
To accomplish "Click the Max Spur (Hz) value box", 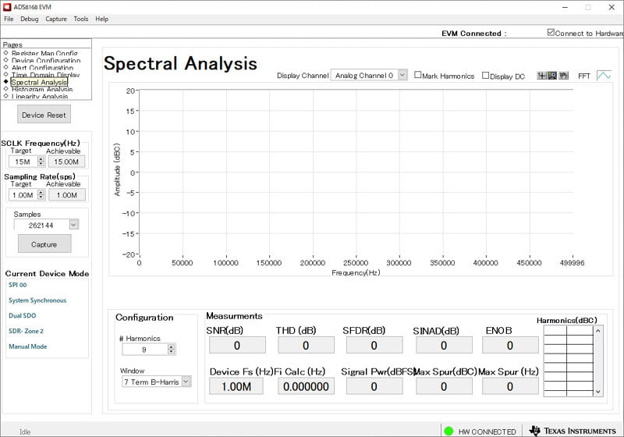I will [x=510, y=386].
